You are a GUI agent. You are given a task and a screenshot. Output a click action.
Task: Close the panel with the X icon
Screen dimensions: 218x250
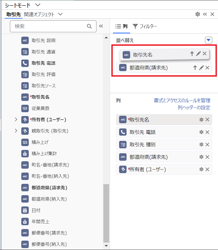tap(212, 14)
